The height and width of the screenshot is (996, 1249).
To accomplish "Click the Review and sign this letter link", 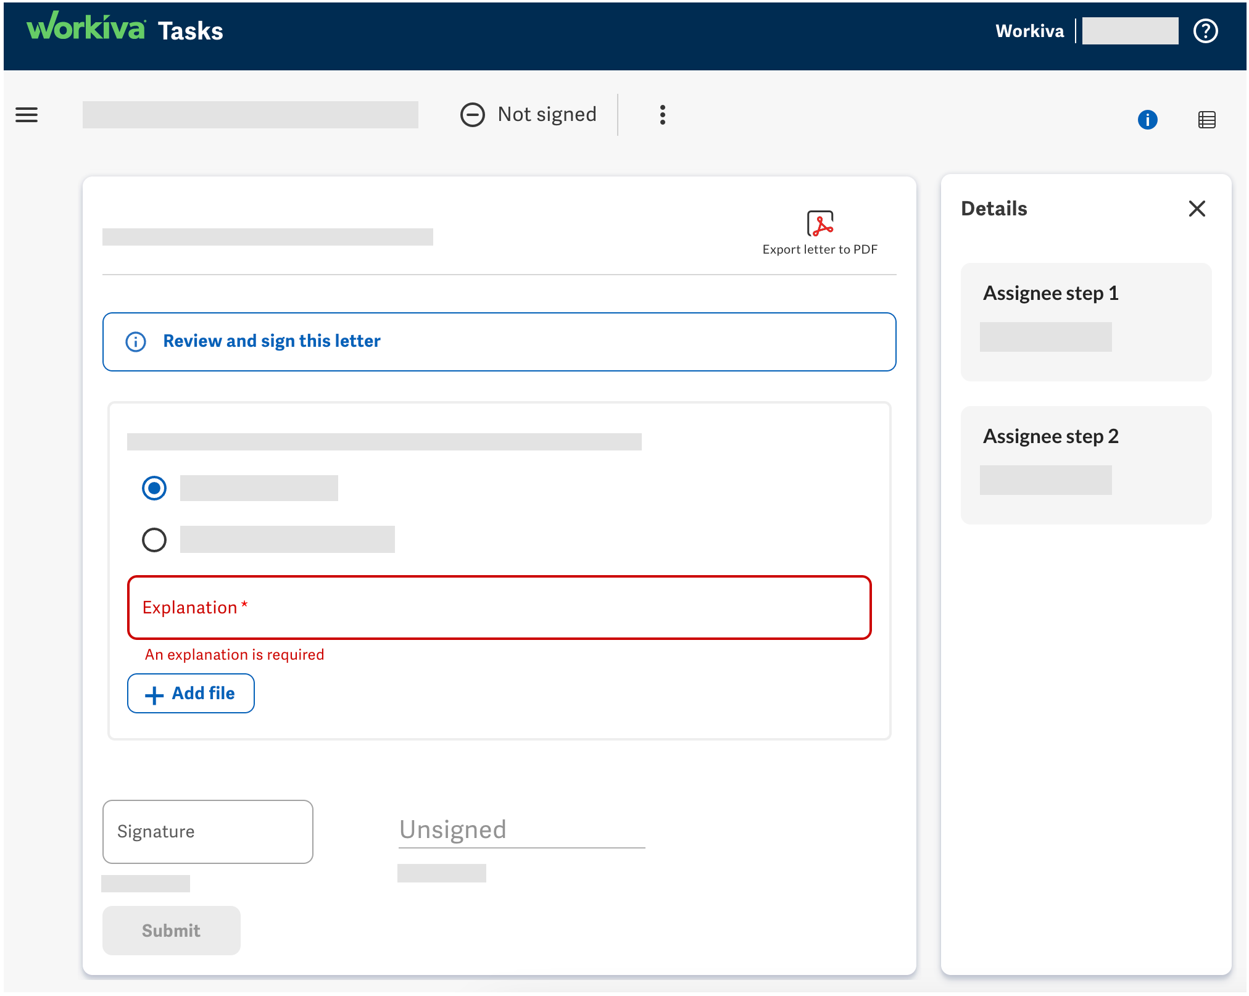I will coord(272,341).
